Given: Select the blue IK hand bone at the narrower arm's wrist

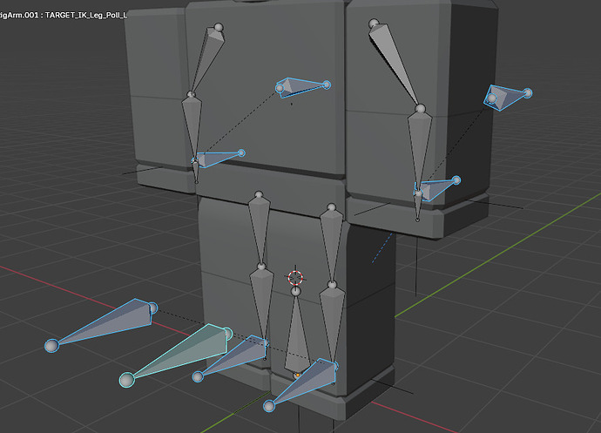Looking at the screenshot, I should 218,159.
